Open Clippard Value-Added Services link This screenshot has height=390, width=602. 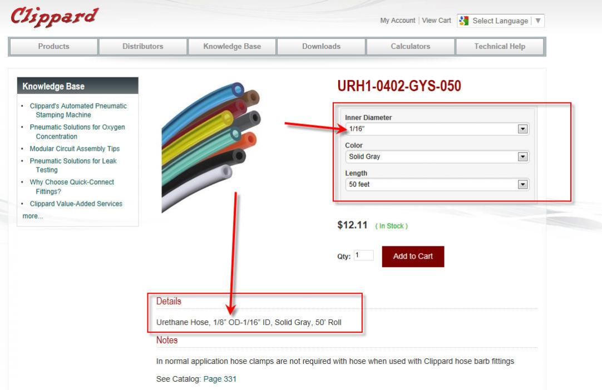pyautogui.click(x=76, y=204)
